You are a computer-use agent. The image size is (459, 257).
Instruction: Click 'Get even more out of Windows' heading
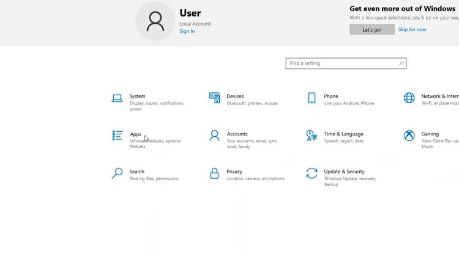(403, 9)
